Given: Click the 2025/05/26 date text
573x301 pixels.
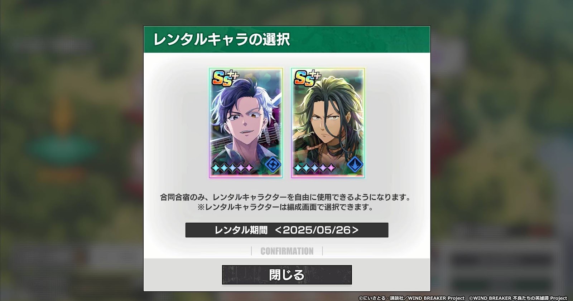Looking at the screenshot, I should 317,230.
